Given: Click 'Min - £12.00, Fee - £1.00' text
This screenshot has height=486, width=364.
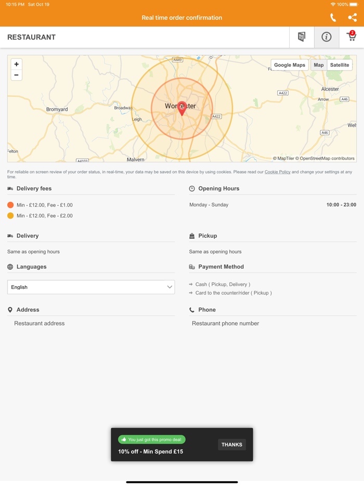Looking at the screenshot, I should coord(45,205).
